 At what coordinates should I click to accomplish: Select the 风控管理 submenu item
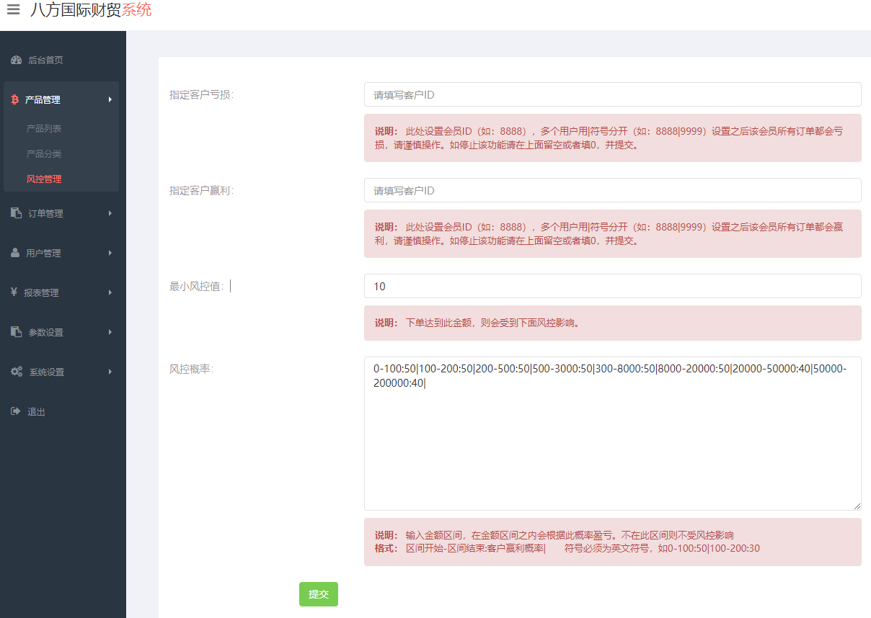(44, 179)
